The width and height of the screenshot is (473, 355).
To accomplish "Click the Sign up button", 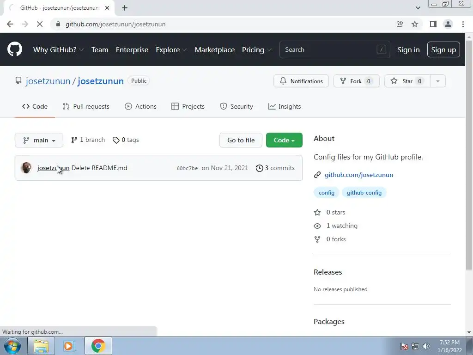I will click(443, 50).
